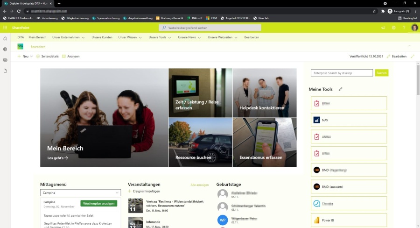
Task: Go to SharePoint home via sidebar house icon
Action: pos(5,39)
